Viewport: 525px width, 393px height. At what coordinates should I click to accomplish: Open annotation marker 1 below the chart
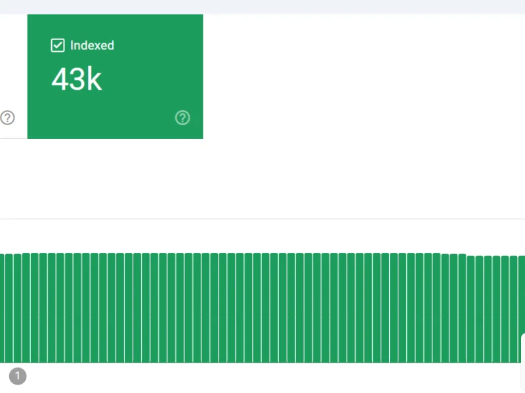click(x=18, y=376)
